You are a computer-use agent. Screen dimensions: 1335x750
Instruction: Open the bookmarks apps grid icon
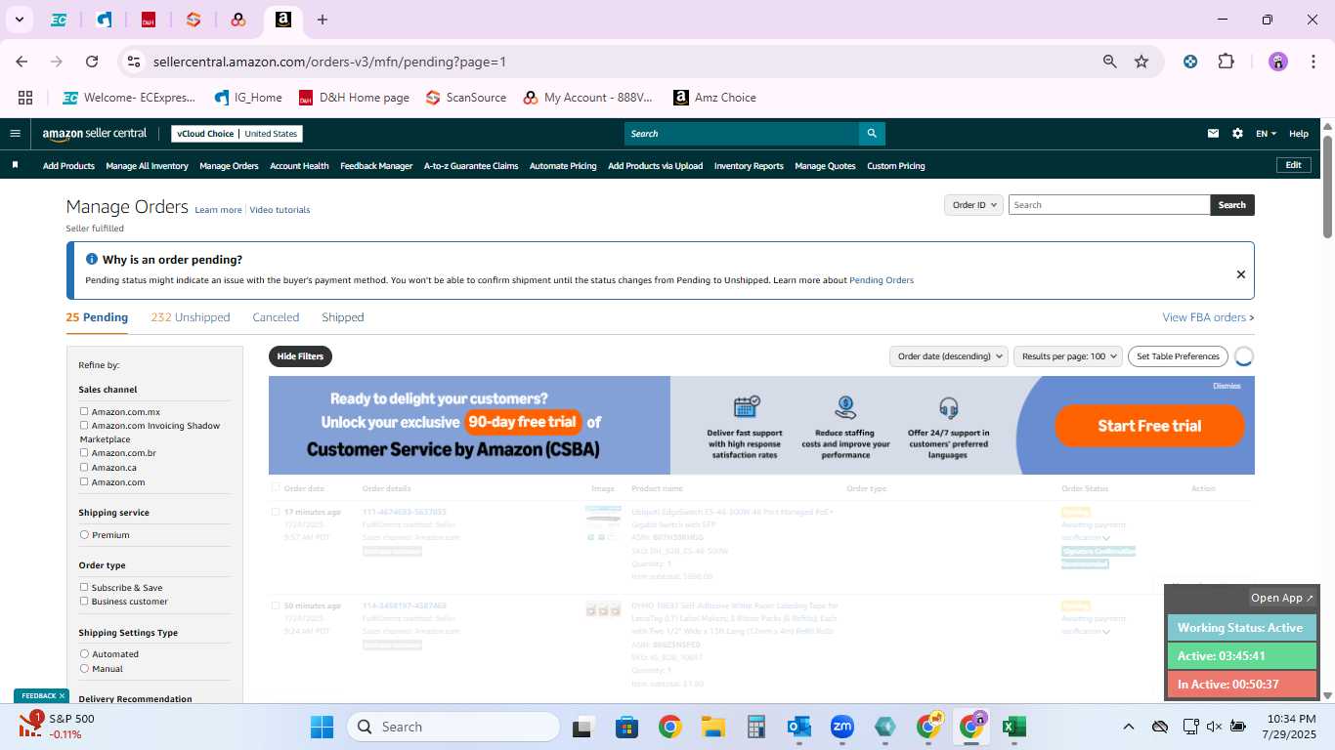click(25, 98)
